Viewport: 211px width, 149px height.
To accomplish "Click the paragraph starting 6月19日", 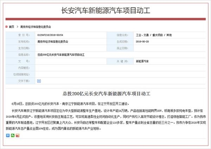I will (x=71, y=104).
